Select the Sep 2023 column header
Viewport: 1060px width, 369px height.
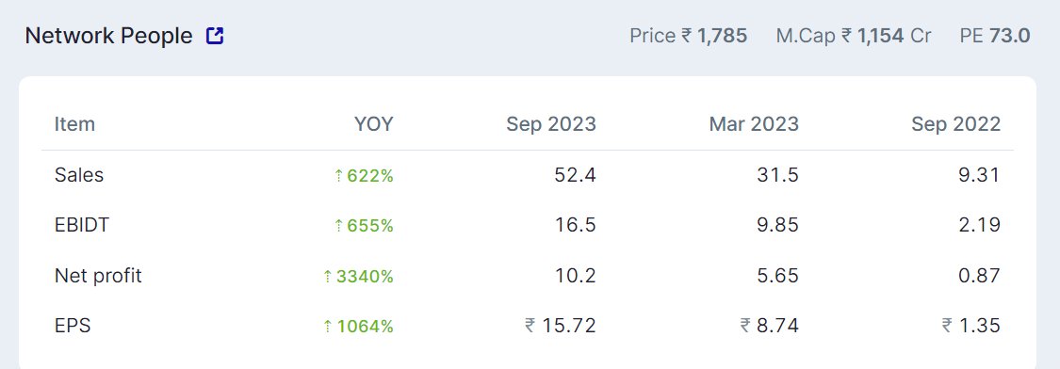pyautogui.click(x=551, y=124)
